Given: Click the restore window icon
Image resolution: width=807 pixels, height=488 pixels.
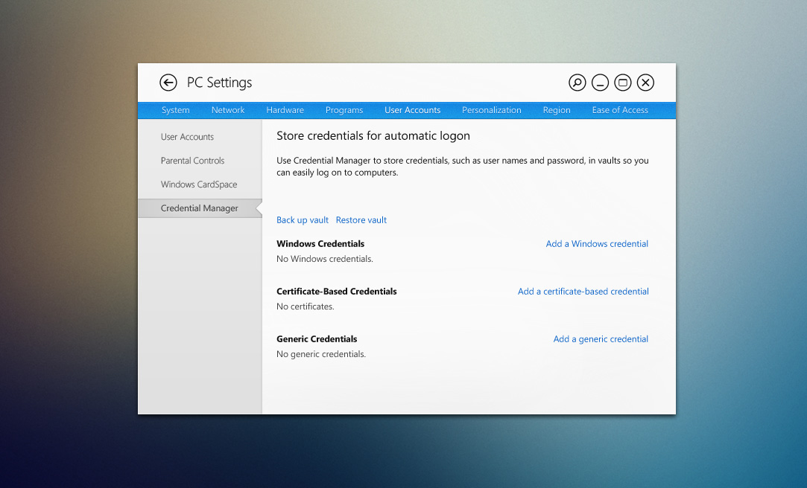Looking at the screenshot, I should coord(622,83).
